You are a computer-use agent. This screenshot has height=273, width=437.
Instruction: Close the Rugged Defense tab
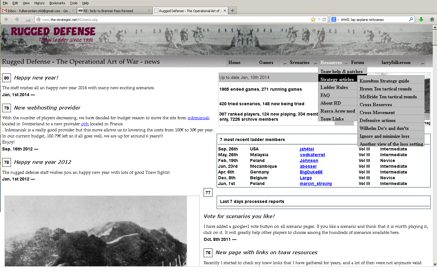click(225, 11)
